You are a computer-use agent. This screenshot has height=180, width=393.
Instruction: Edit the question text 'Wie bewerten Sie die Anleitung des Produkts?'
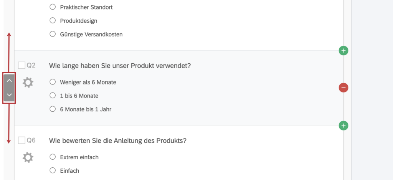point(117,141)
